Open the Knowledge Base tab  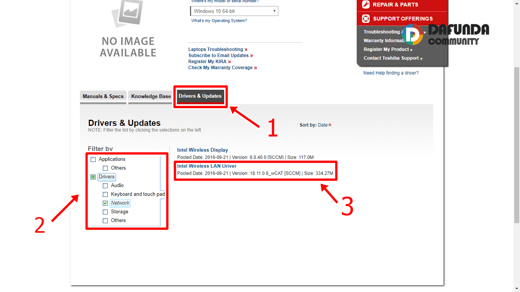tap(151, 97)
